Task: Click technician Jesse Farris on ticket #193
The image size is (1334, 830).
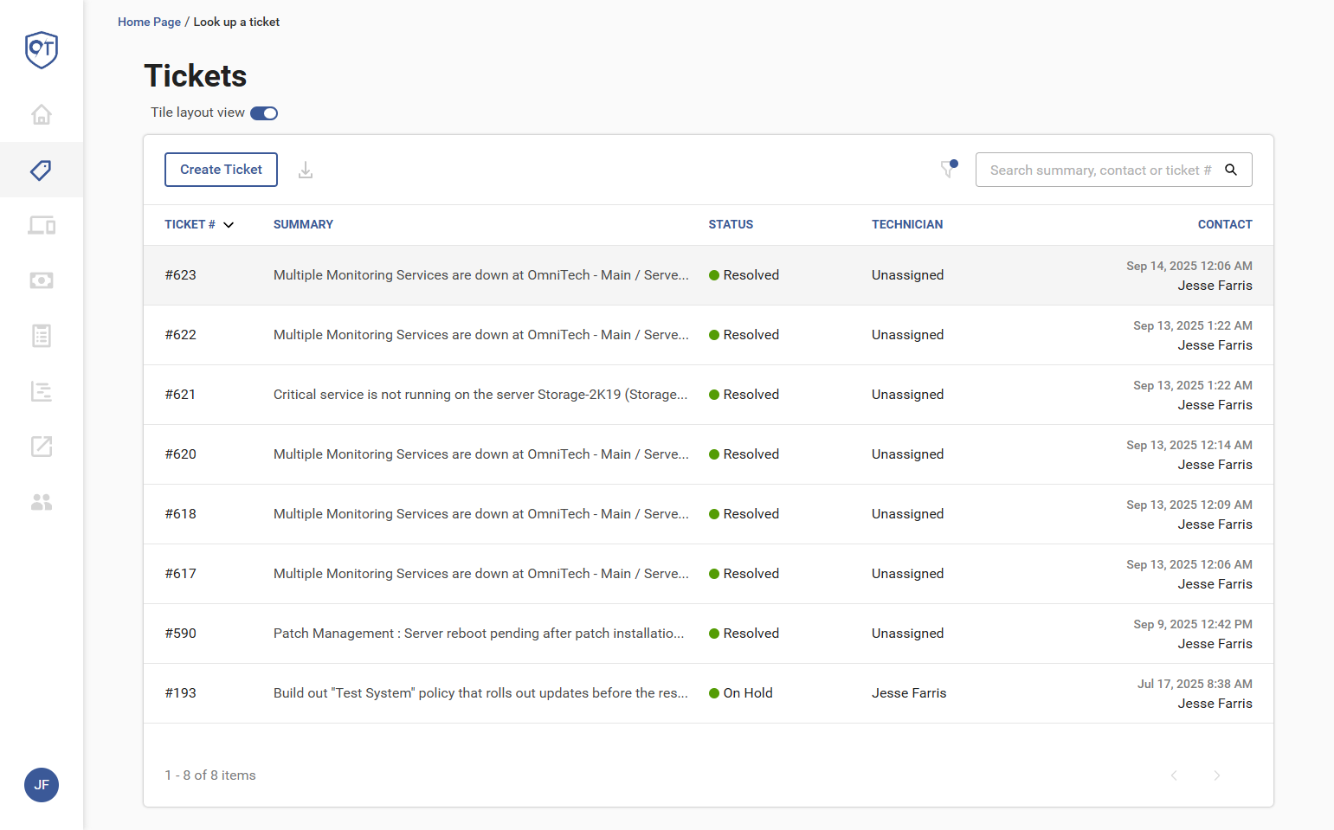Action: click(x=909, y=693)
